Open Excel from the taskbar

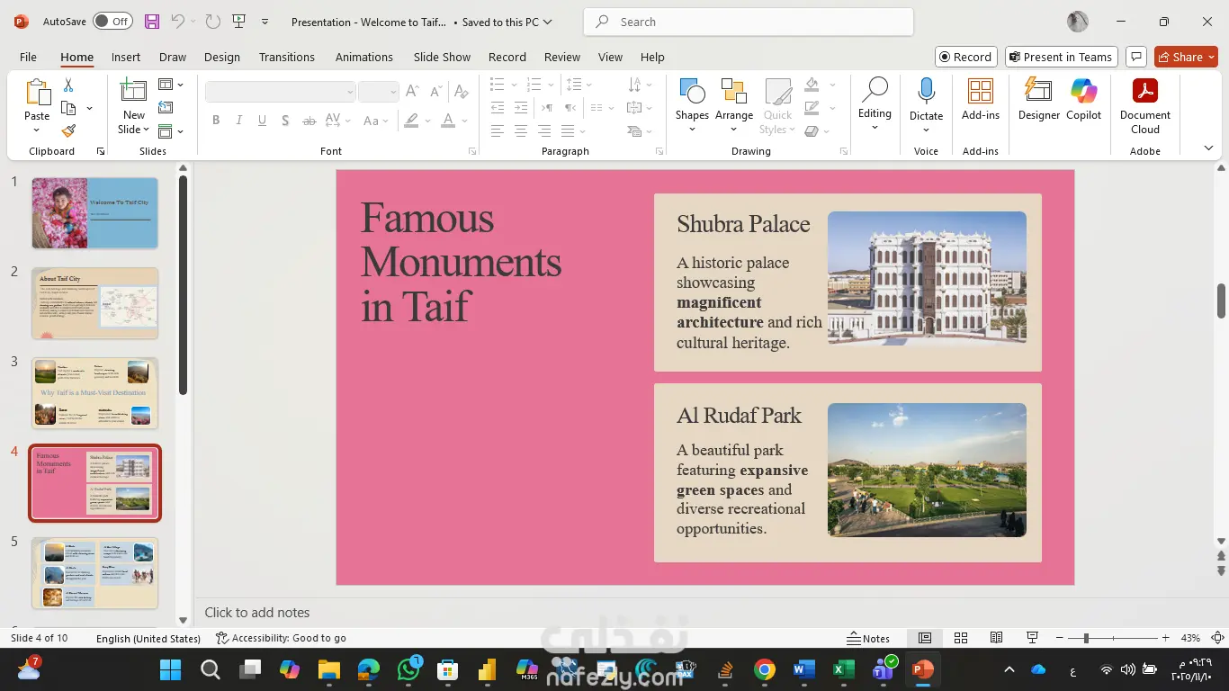click(x=843, y=669)
